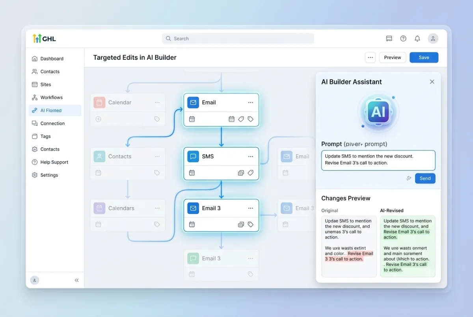
Task: Open the messages icon in the top bar
Action: (x=389, y=39)
